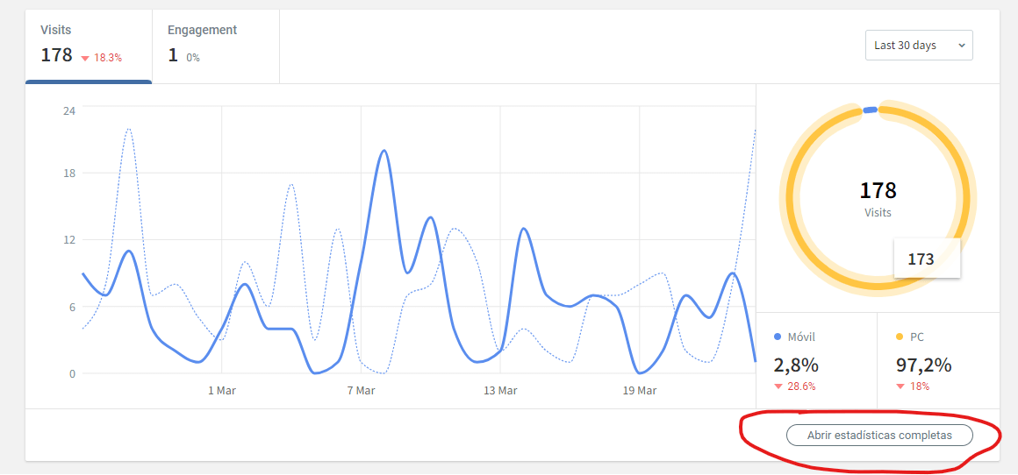
Task: Click the red decrease arrow under PC 97,2%
Action: pyautogui.click(x=900, y=386)
